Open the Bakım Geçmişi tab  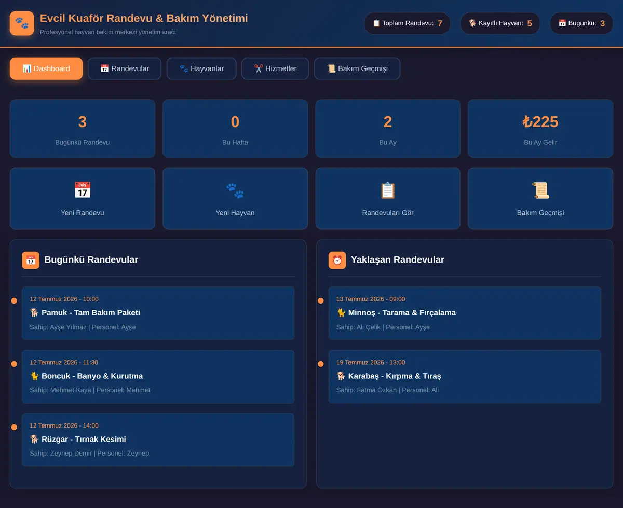pos(357,68)
